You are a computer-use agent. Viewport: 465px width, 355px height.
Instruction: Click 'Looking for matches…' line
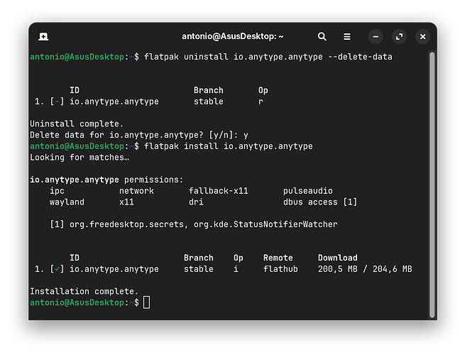click(x=80, y=157)
